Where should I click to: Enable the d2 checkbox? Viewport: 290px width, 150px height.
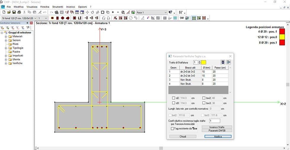point(173,98)
